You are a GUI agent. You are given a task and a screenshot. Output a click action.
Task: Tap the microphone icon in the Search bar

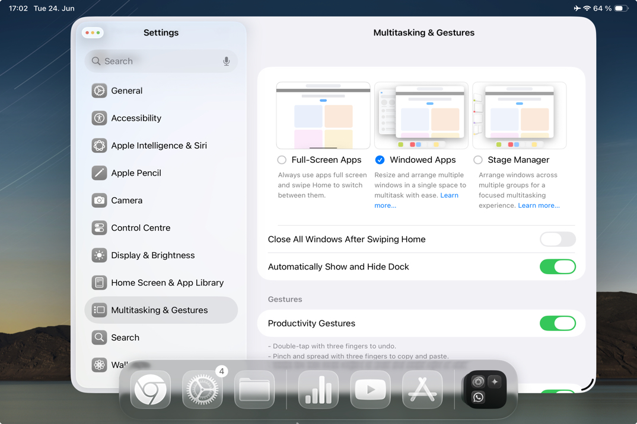click(226, 61)
